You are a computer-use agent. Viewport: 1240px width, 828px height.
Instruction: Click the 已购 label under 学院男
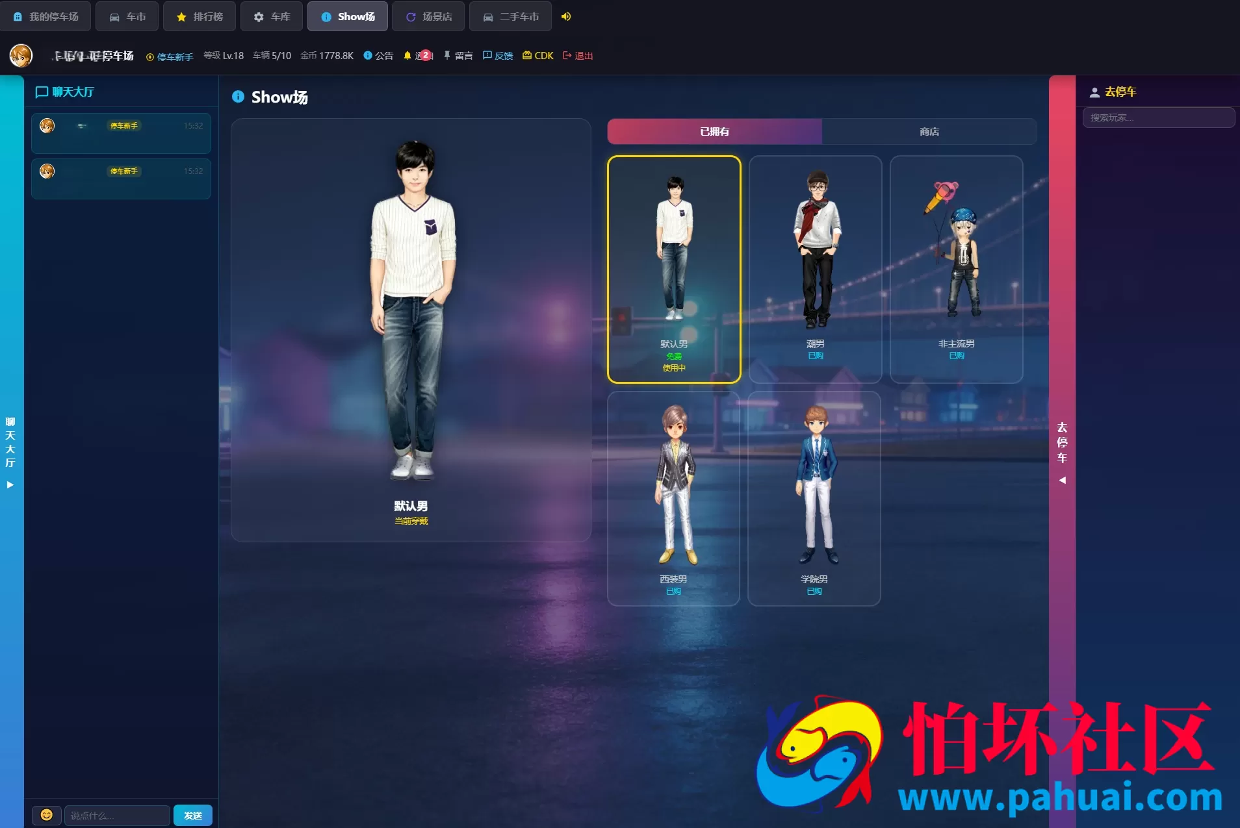pos(814,591)
